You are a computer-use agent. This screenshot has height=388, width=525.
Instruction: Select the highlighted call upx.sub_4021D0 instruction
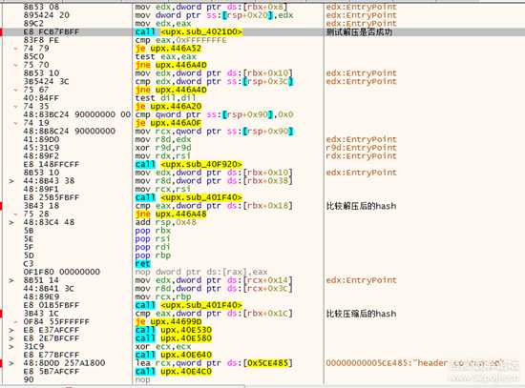click(189, 32)
